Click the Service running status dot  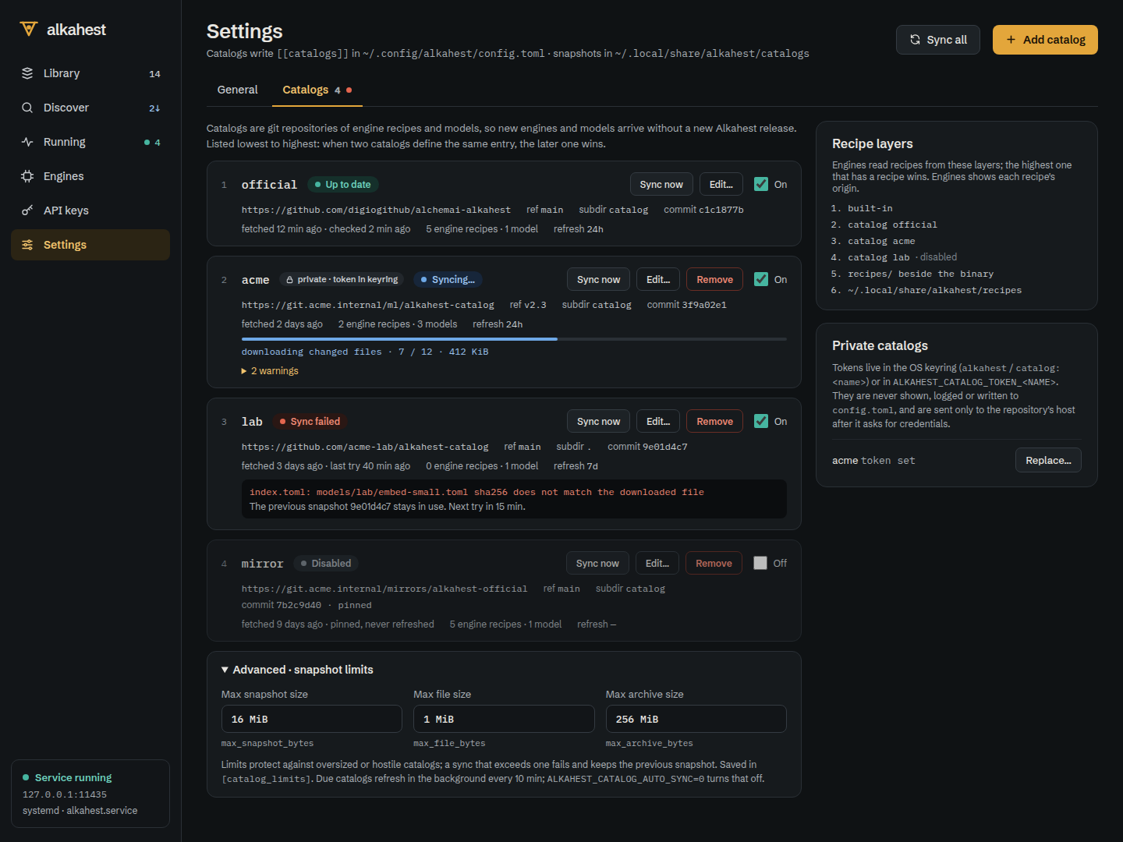26,777
